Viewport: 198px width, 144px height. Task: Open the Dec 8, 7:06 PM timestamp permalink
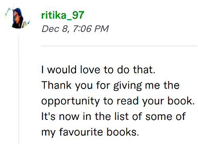point(75,29)
